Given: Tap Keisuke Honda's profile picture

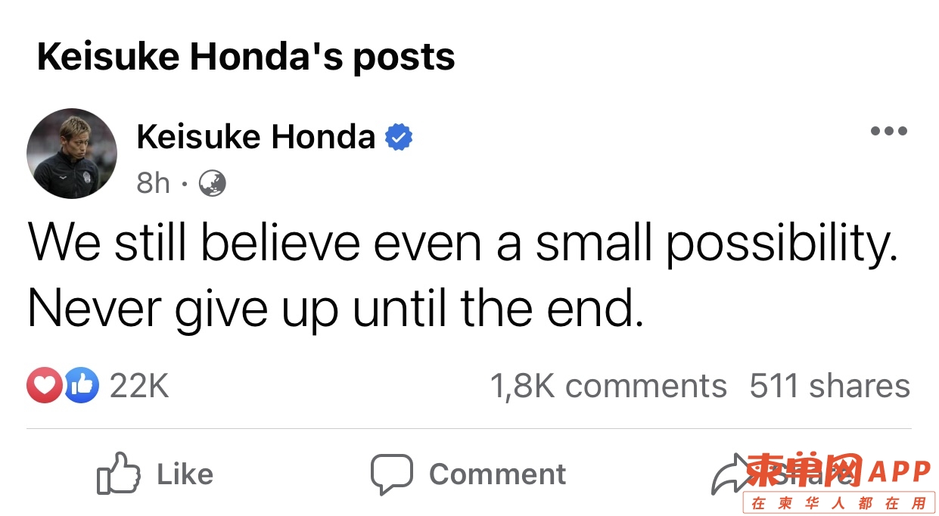Looking at the screenshot, I should click(72, 154).
